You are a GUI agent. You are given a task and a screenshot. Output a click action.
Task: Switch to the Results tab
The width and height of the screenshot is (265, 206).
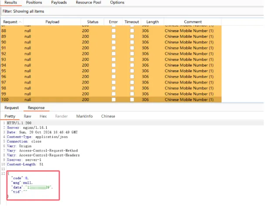click(10, 3)
